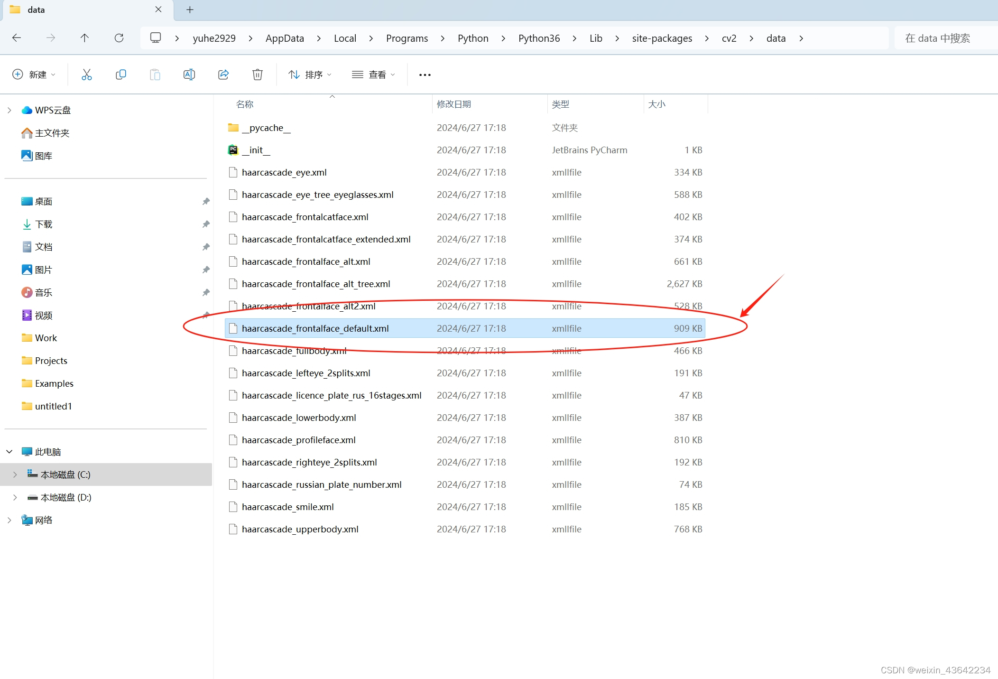The height and width of the screenshot is (679, 998).
Task: Cut the selected file using scissors icon
Action: 87,74
